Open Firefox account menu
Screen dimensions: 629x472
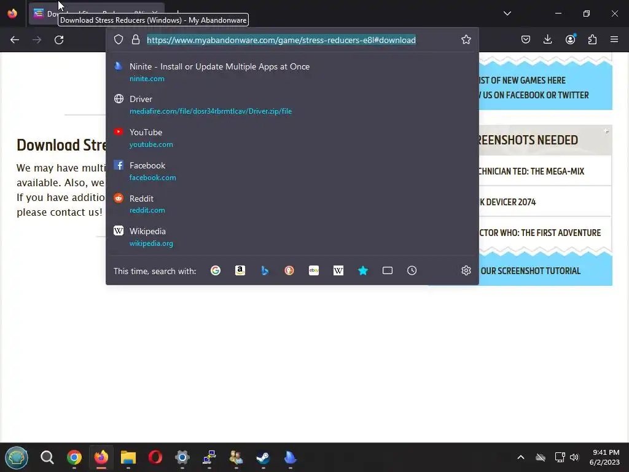tap(570, 40)
